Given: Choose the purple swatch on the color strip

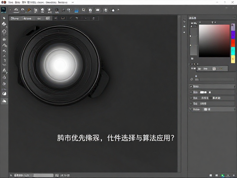Looking at the screenshot, I should 233,35.
